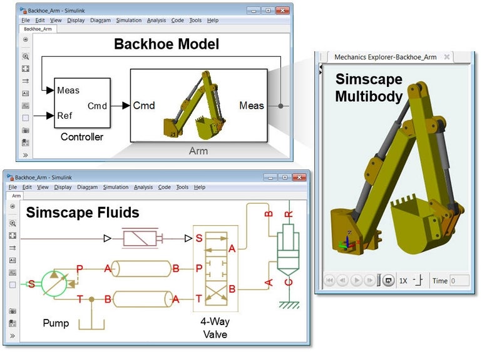Viewport: 482px width, 352px height.
Task: Click Fit to View icon in top window palette
Action: [26, 68]
